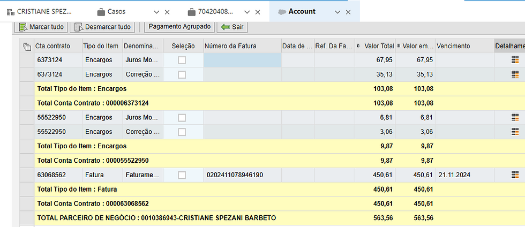Expand the Casos tab dropdown arrow
The height and width of the screenshot is (227, 525).
pos(156,12)
